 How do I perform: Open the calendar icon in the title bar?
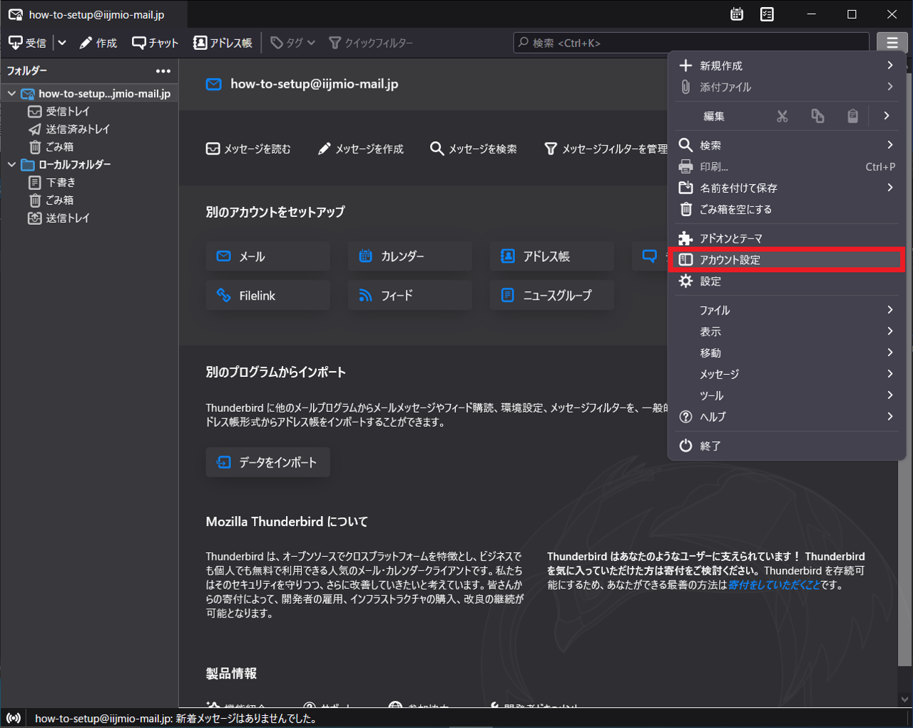(737, 14)
